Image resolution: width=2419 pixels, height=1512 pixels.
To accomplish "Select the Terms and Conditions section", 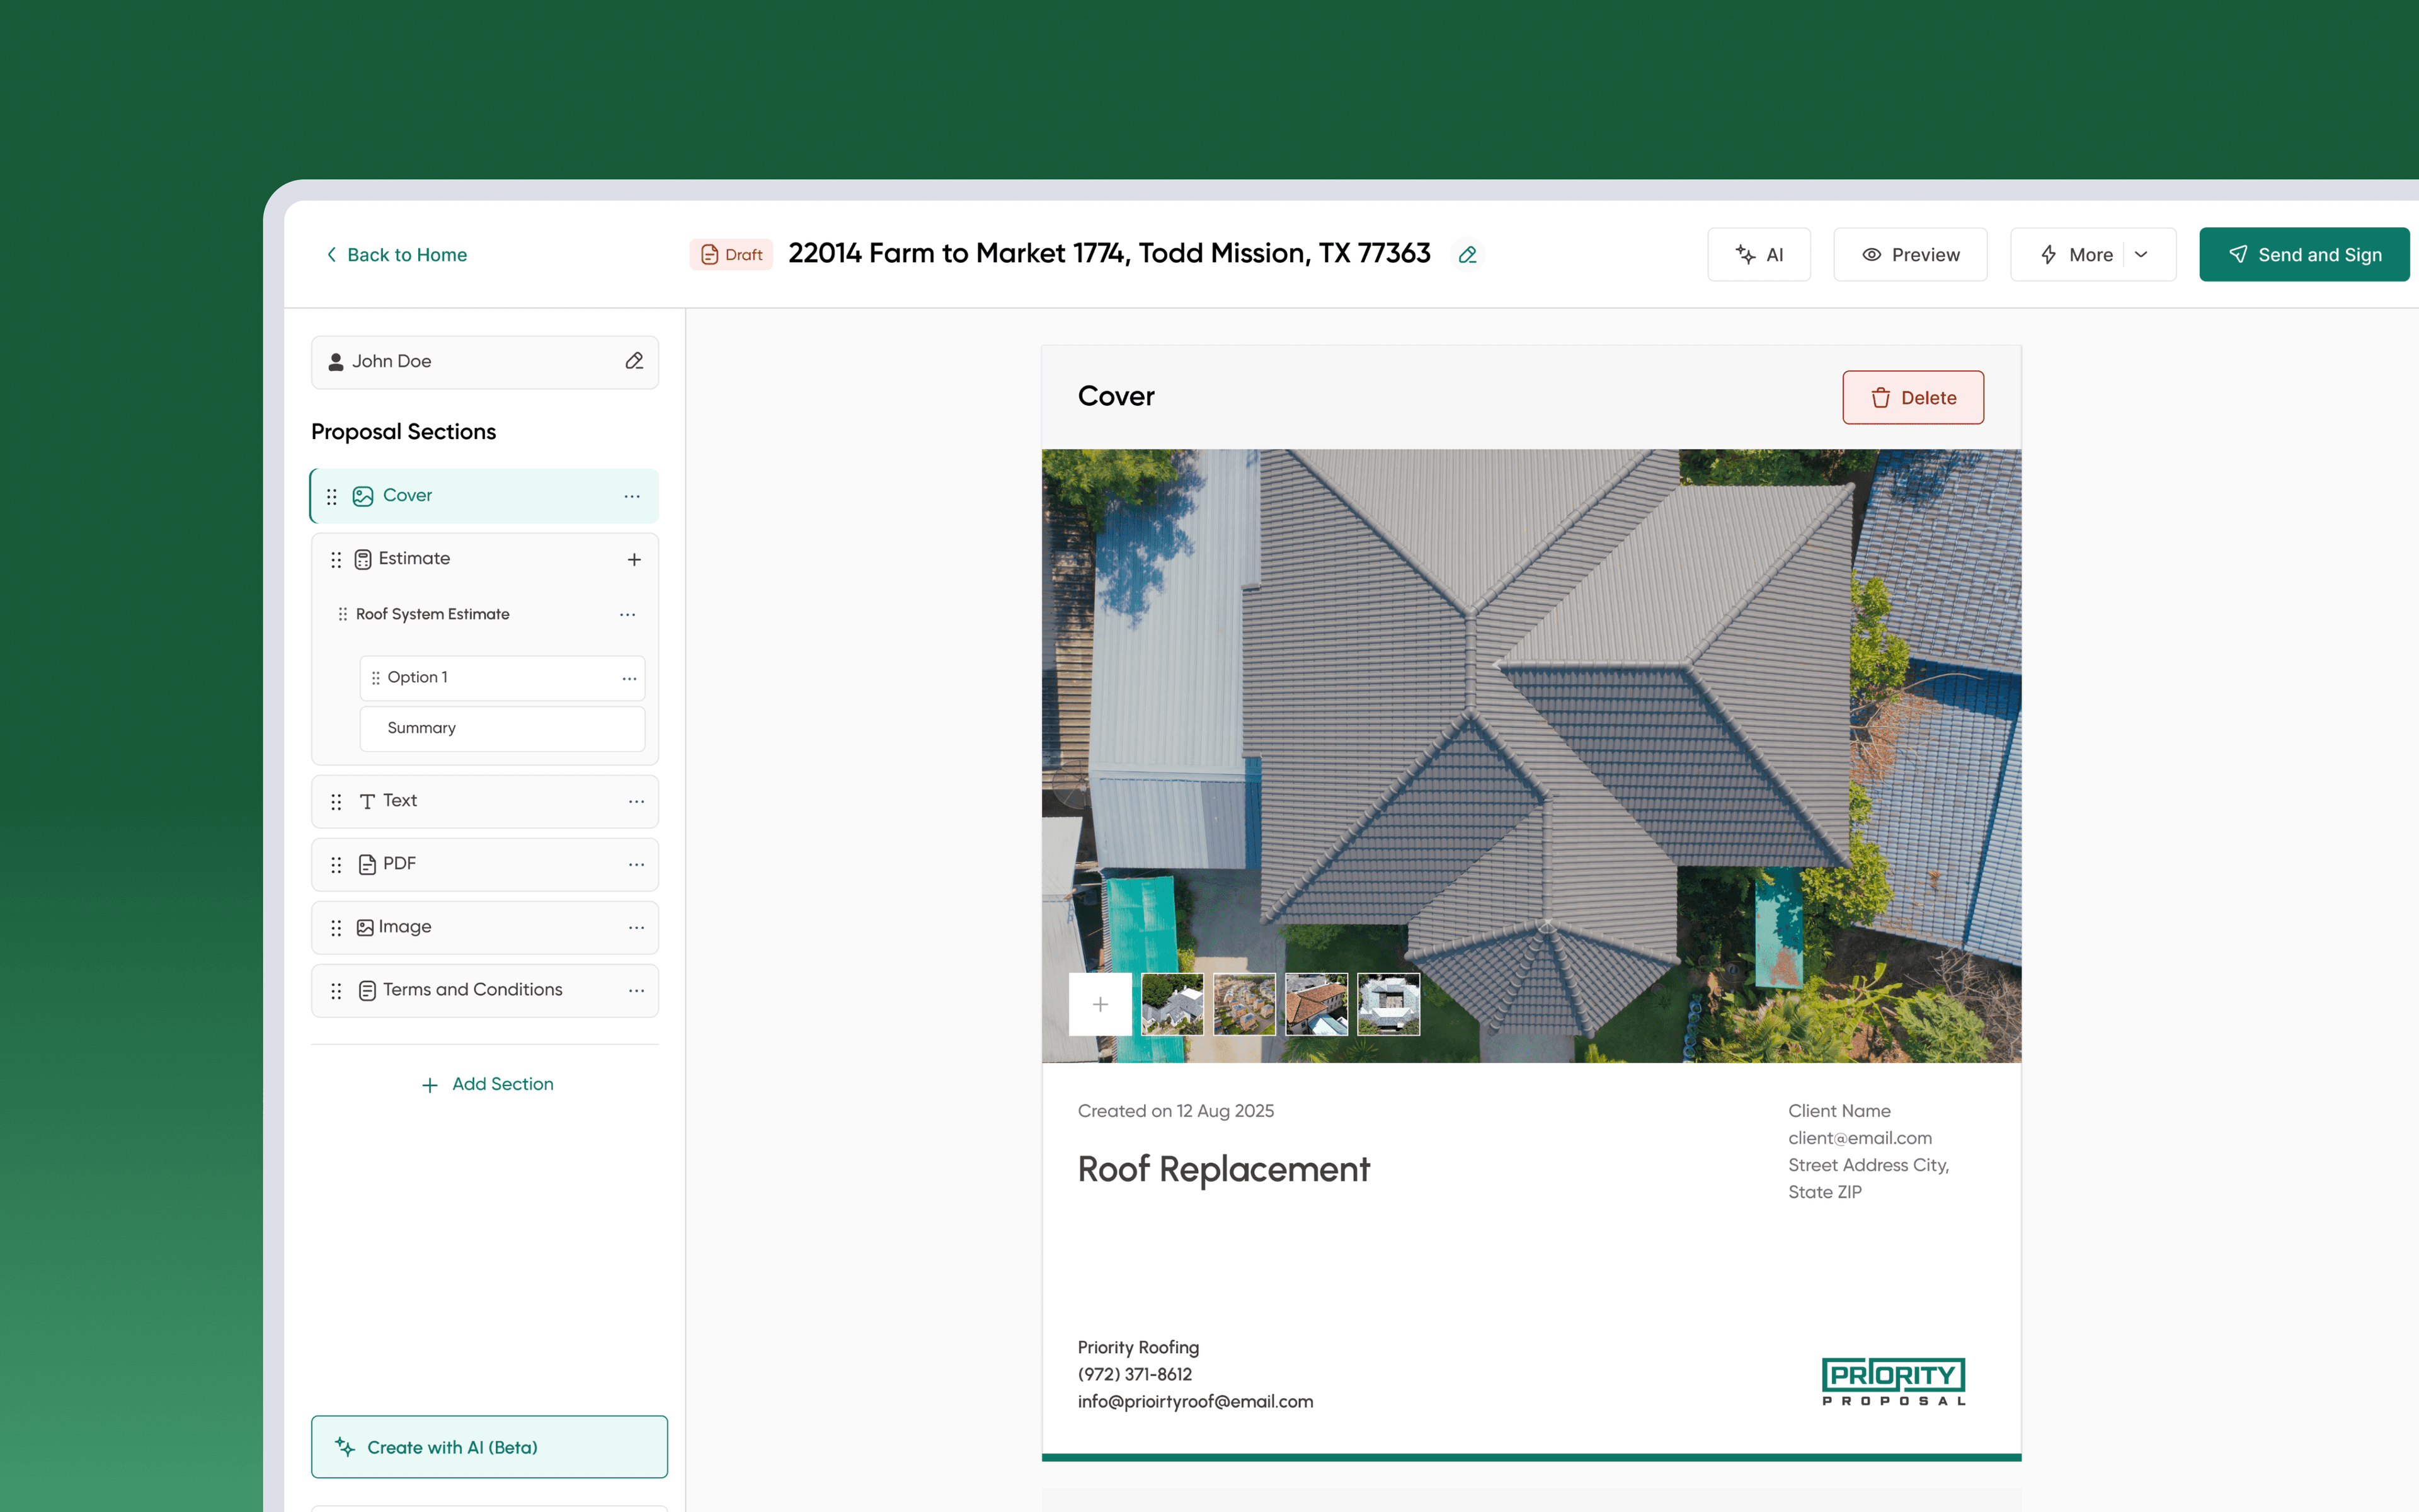I will pyautogui.click(x=485, y=990).
